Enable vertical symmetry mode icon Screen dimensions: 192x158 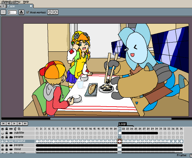[x=56, y=12]
